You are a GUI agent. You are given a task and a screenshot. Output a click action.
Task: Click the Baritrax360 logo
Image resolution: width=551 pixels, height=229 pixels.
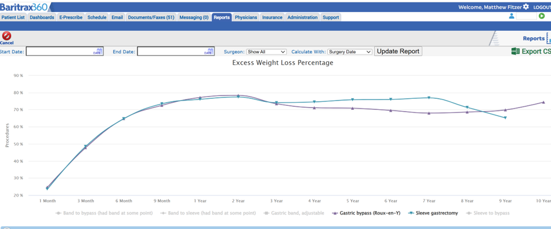24,7
